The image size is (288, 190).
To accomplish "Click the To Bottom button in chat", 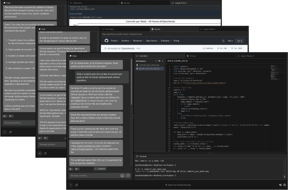I will click(101, 168).
